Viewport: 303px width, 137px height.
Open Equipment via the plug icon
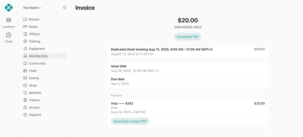click(25, 49)
